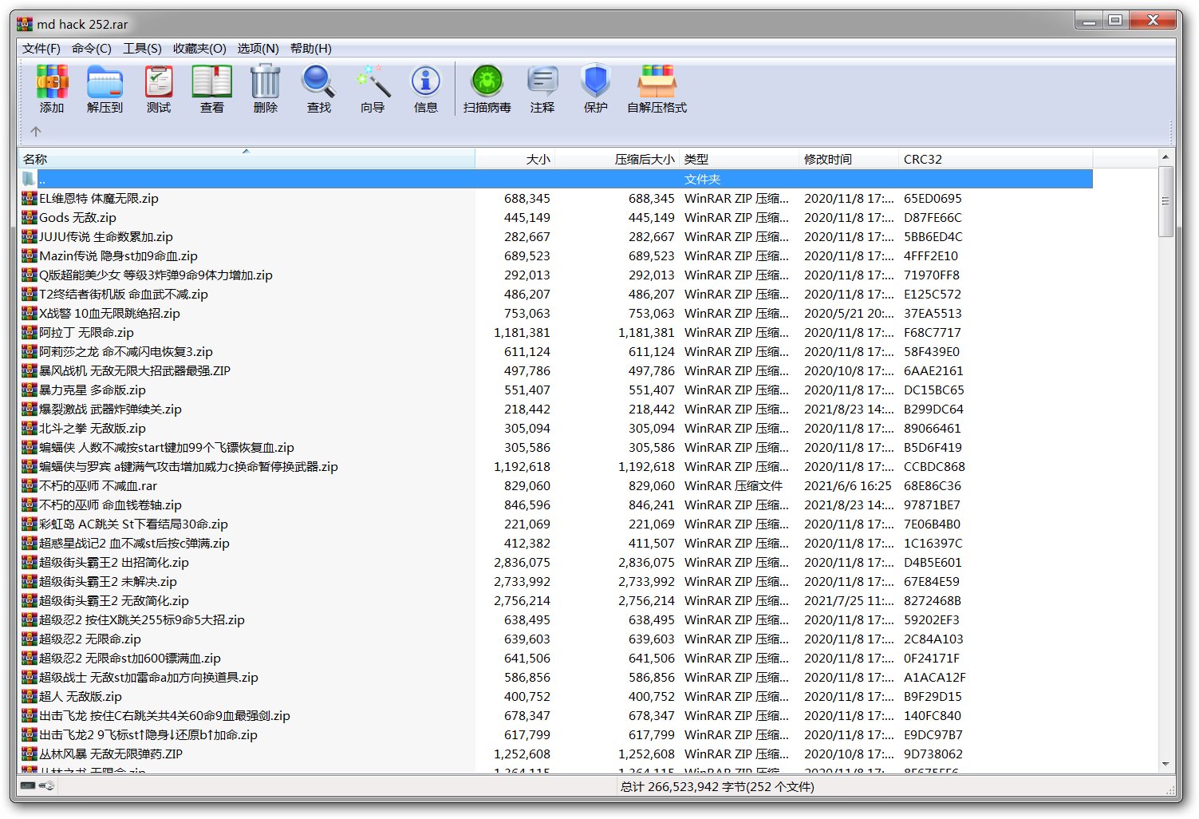
Task: Sort by the CRC32 column header
Action: [996, 159]
